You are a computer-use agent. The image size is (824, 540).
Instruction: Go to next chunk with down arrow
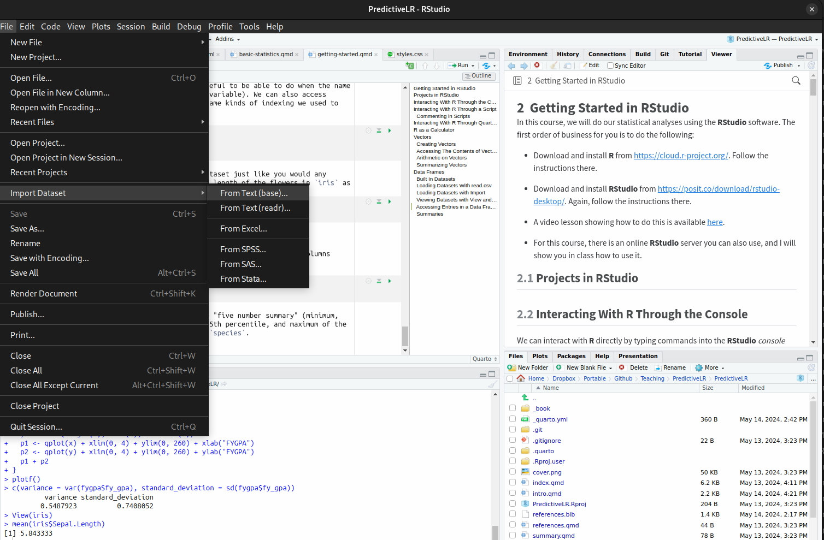[437, 66]
